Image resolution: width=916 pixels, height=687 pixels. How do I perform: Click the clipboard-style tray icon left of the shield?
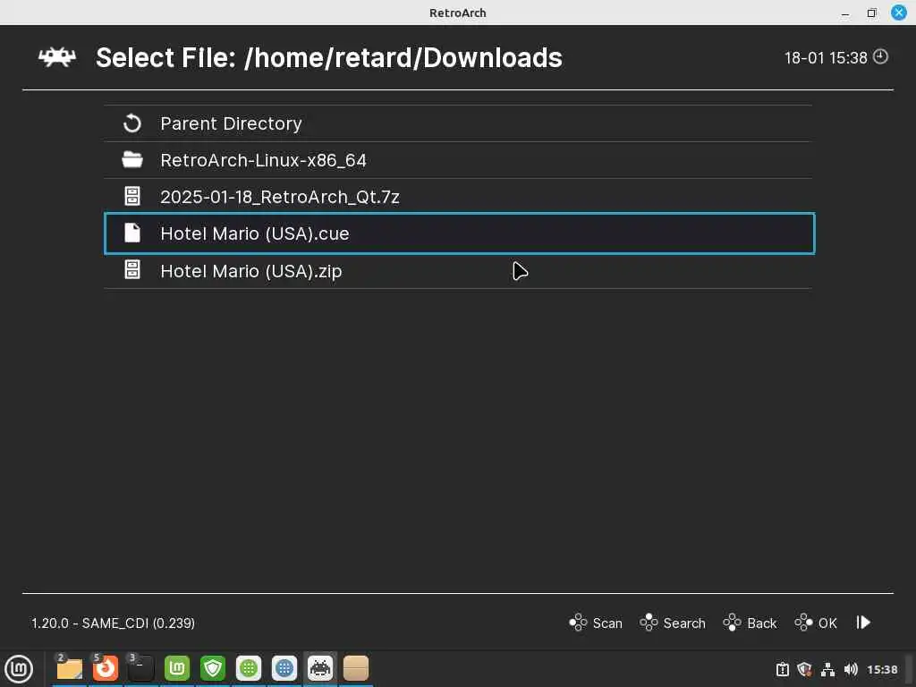[x=783, y=669]
